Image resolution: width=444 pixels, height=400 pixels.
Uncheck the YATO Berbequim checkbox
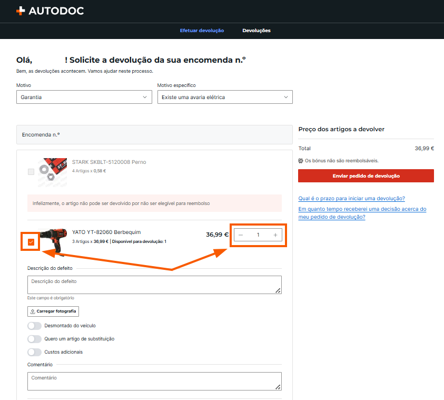(x=31, y=242)
